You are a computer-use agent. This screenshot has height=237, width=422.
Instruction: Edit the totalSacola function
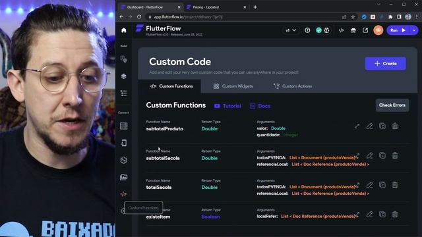tap(369, 185)
